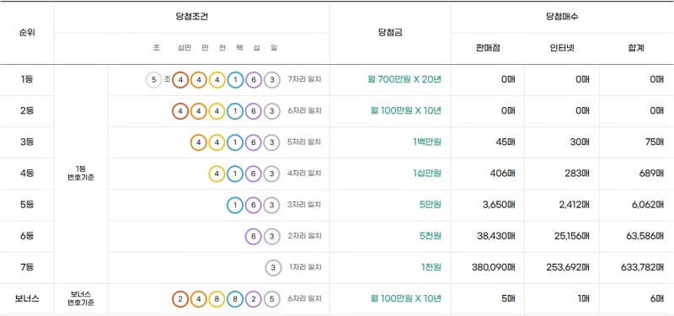
Task: Click the 4자리 일치 label
Action: [304, 174]
